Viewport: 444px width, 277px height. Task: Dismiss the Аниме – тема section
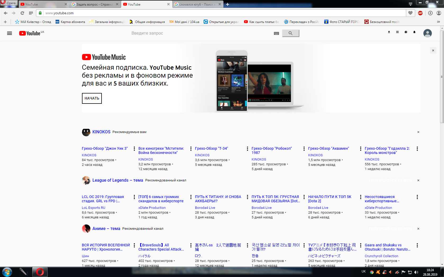click(x=418, y=229)
